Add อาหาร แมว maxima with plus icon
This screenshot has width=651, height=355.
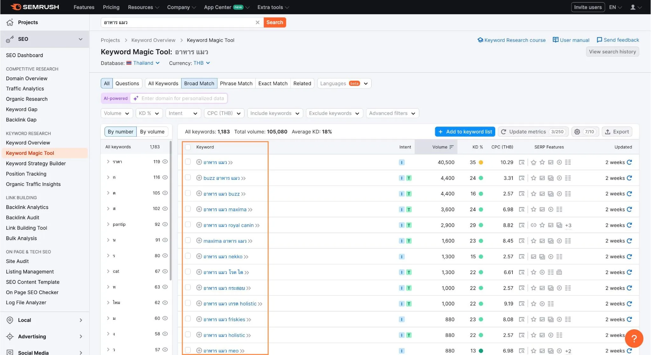click(199, 209)
